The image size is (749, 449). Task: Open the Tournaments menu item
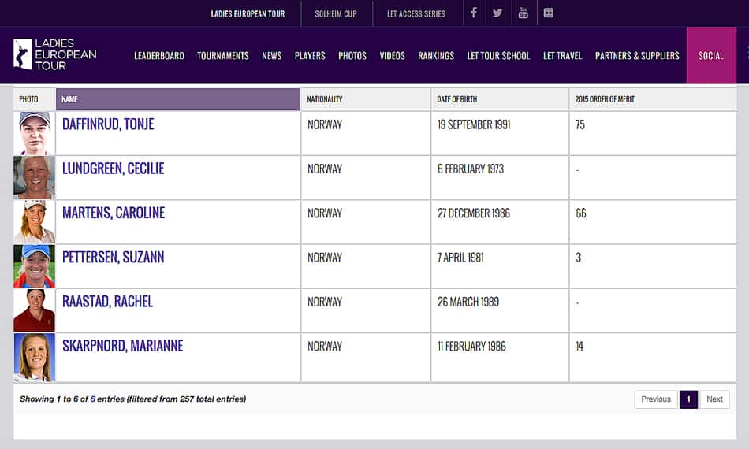click(223, 56)
